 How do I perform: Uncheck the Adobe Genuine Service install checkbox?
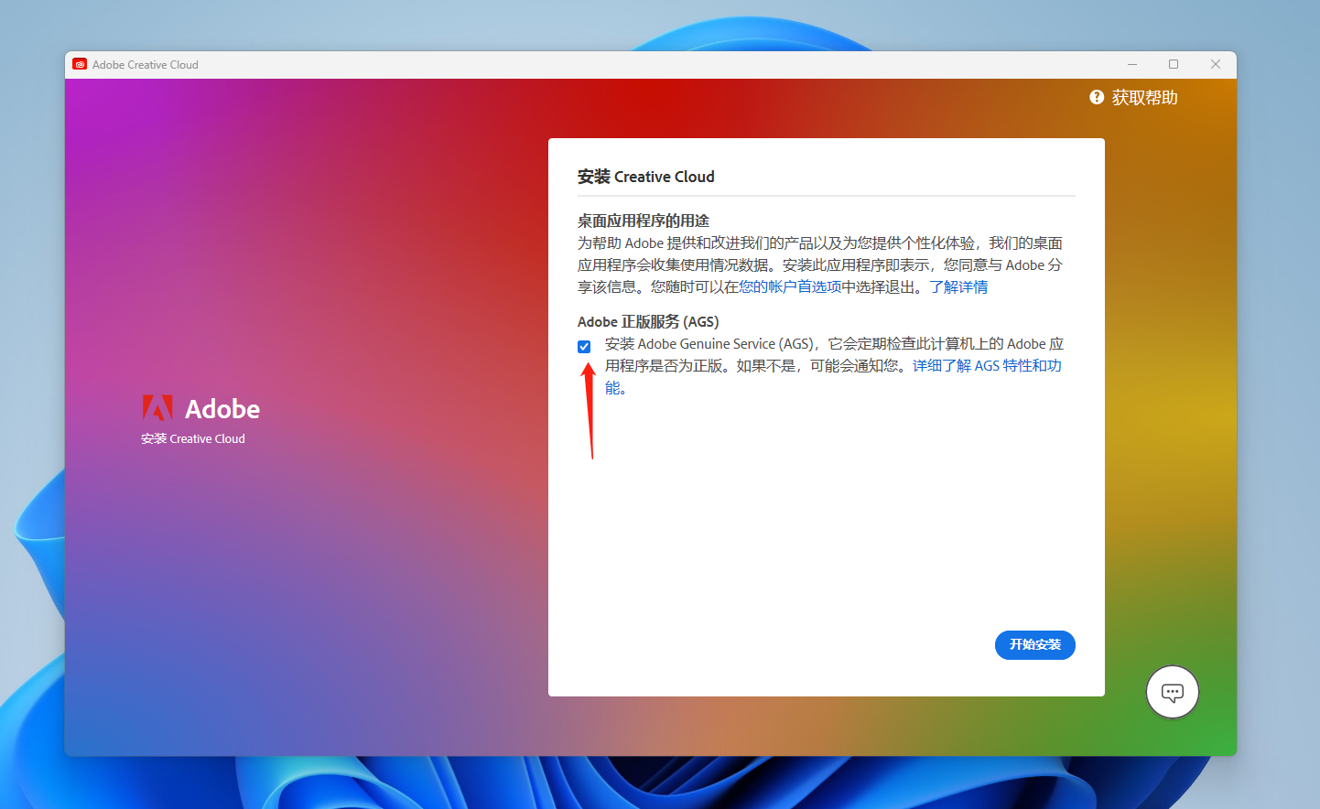point(584,346)
